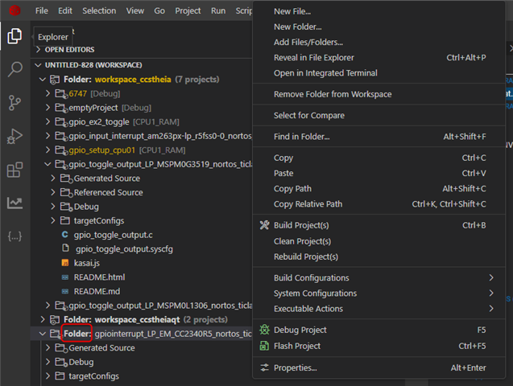Open Properties from the context menu
Screen dimensions: 513x386
(x=295, y=368)
